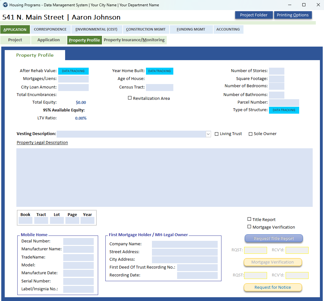Go to the FUNDING MGMT tab
The image size is (324, 301).
tap(191, 29)
